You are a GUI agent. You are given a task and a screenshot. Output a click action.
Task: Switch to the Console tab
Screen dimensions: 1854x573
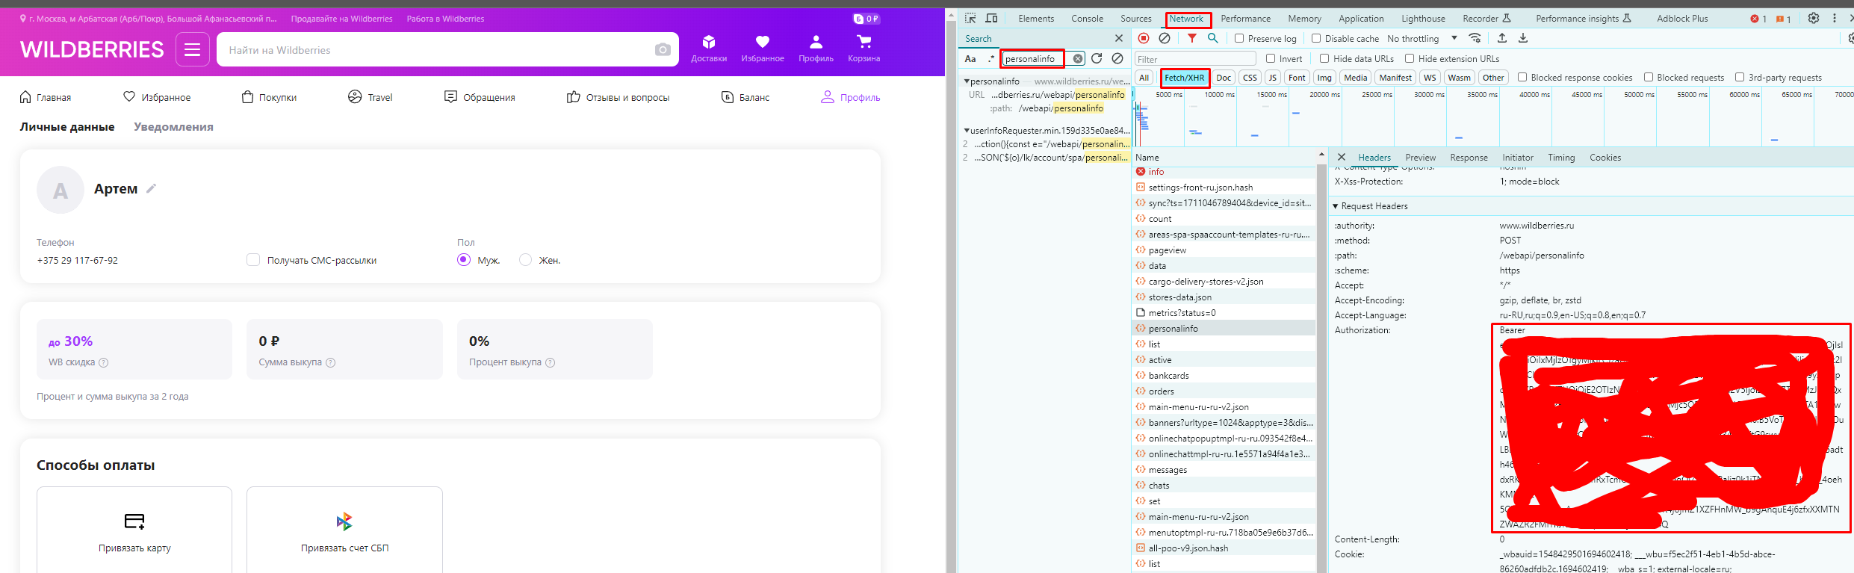click(x=1087, y=19)
